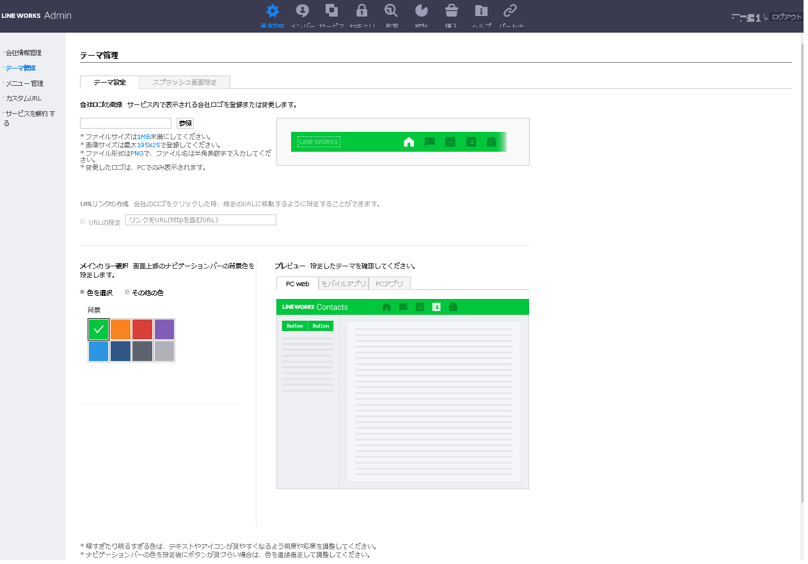Open the 基本設定 gear icon
Viewport: 808px width, 564px height.
click(x=273, y=11)
